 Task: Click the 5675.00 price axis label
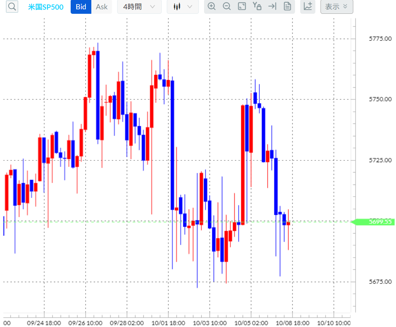tap(380, 282)
